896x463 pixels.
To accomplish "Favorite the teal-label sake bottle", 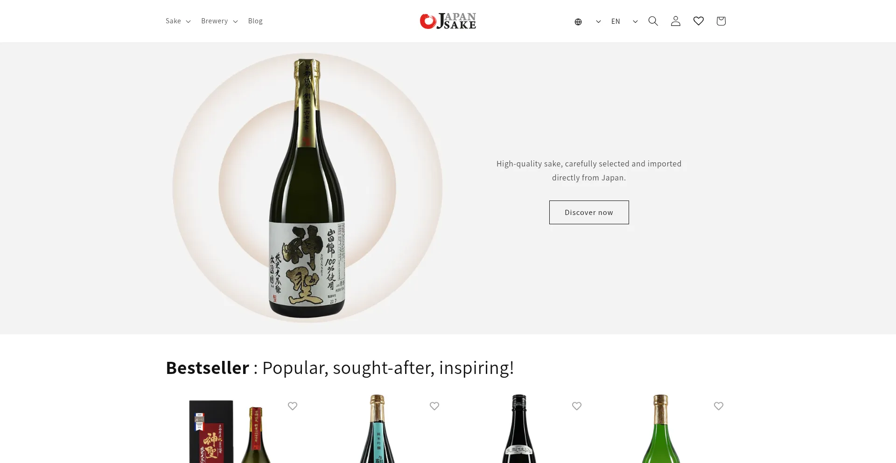I will [434, 406].
